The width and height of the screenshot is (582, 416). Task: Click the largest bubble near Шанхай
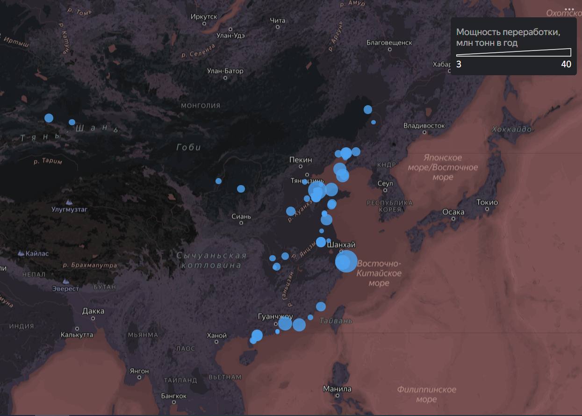pyautogui.click(x=346, y=261)
